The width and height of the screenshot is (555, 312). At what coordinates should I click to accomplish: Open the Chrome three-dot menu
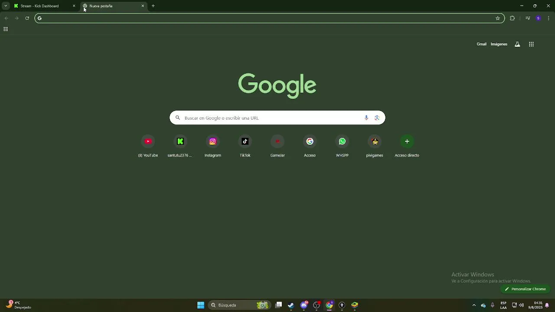548,18
